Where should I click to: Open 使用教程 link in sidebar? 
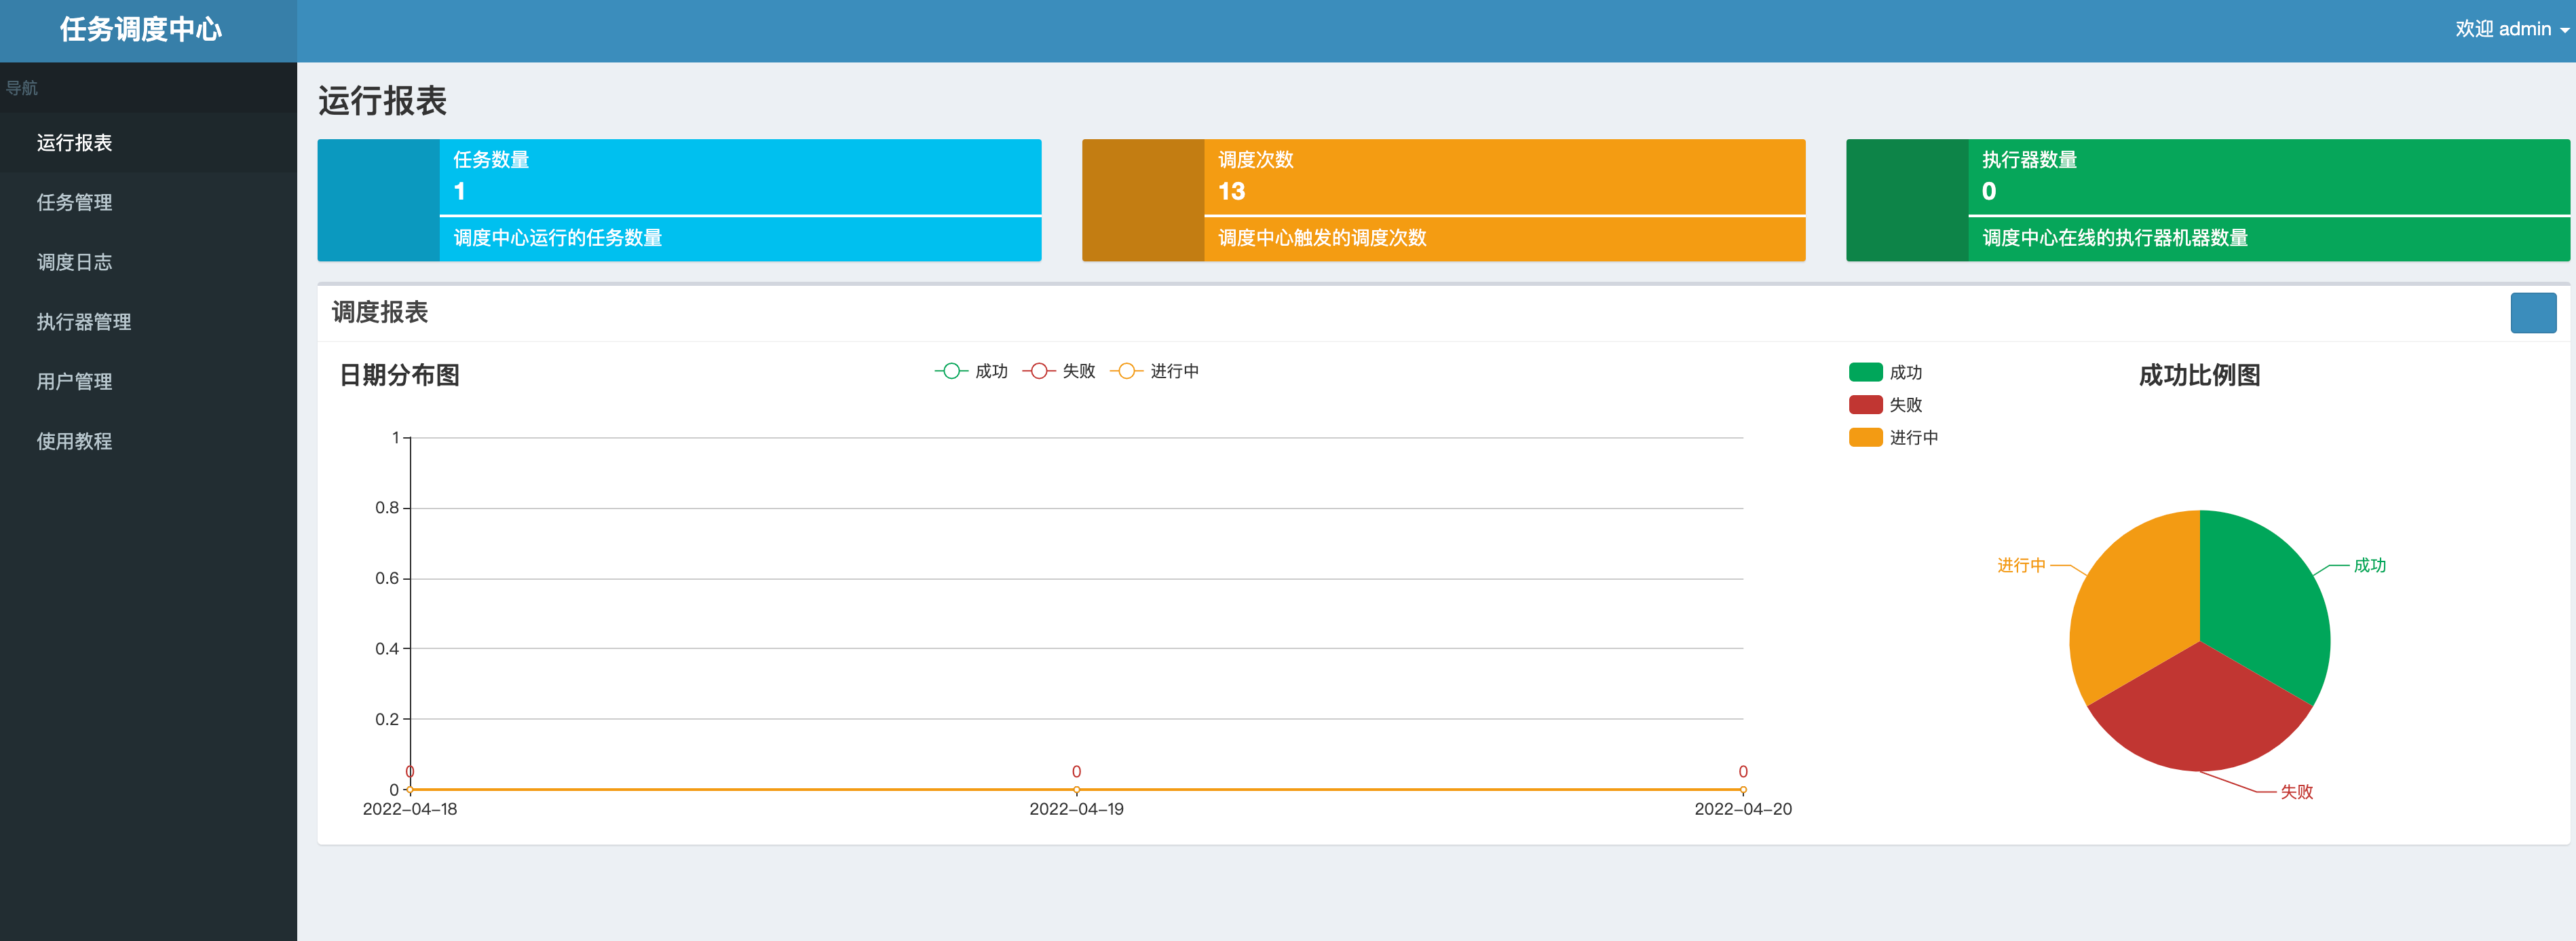click(148, 441)
